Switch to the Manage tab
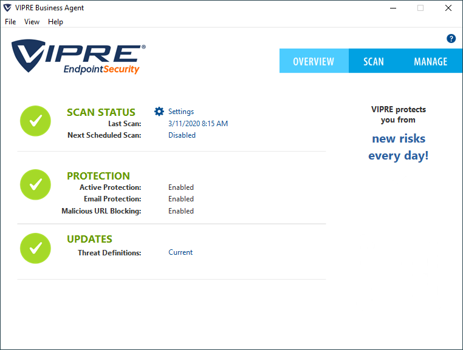 [430, 61]
